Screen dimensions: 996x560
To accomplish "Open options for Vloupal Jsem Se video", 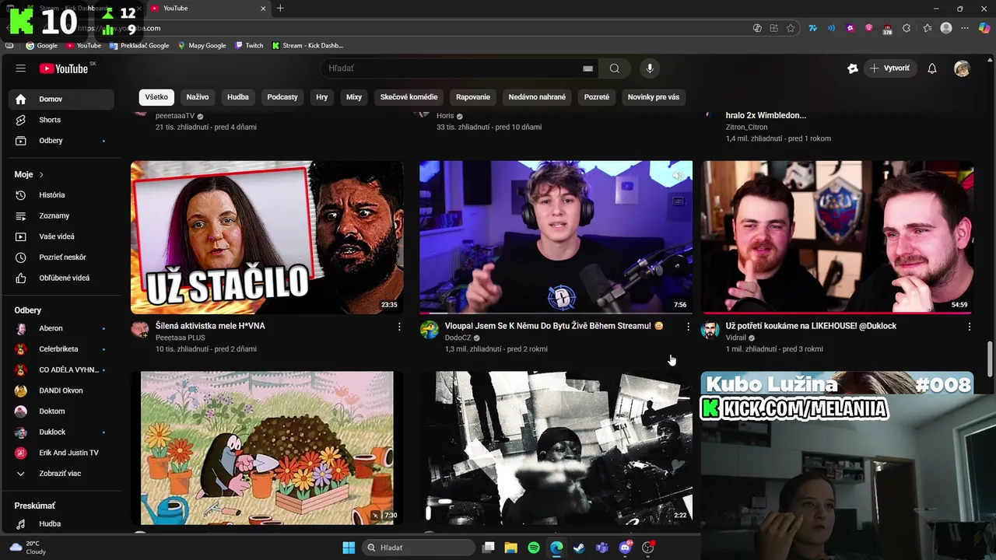I will point(688,327).
